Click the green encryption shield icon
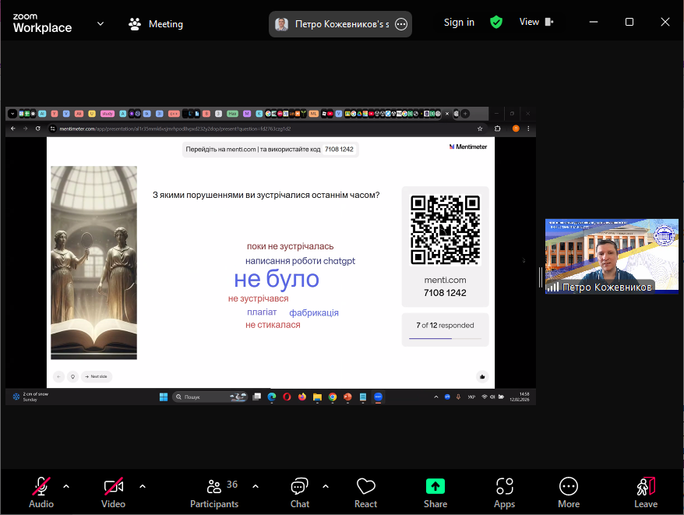 pos(496,22)
